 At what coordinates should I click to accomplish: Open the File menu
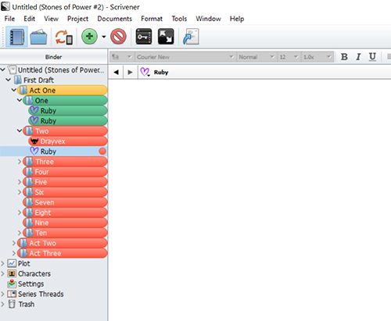[9, 19]
